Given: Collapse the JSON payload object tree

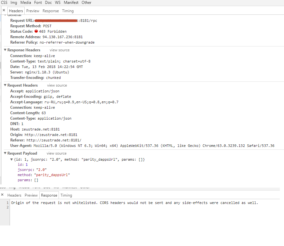Looking at the screenshot, I should [12, 159].
